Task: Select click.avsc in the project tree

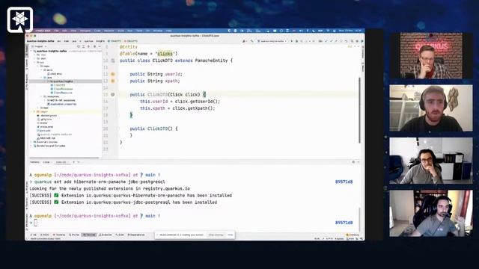Action: click(x=55, y=74)
